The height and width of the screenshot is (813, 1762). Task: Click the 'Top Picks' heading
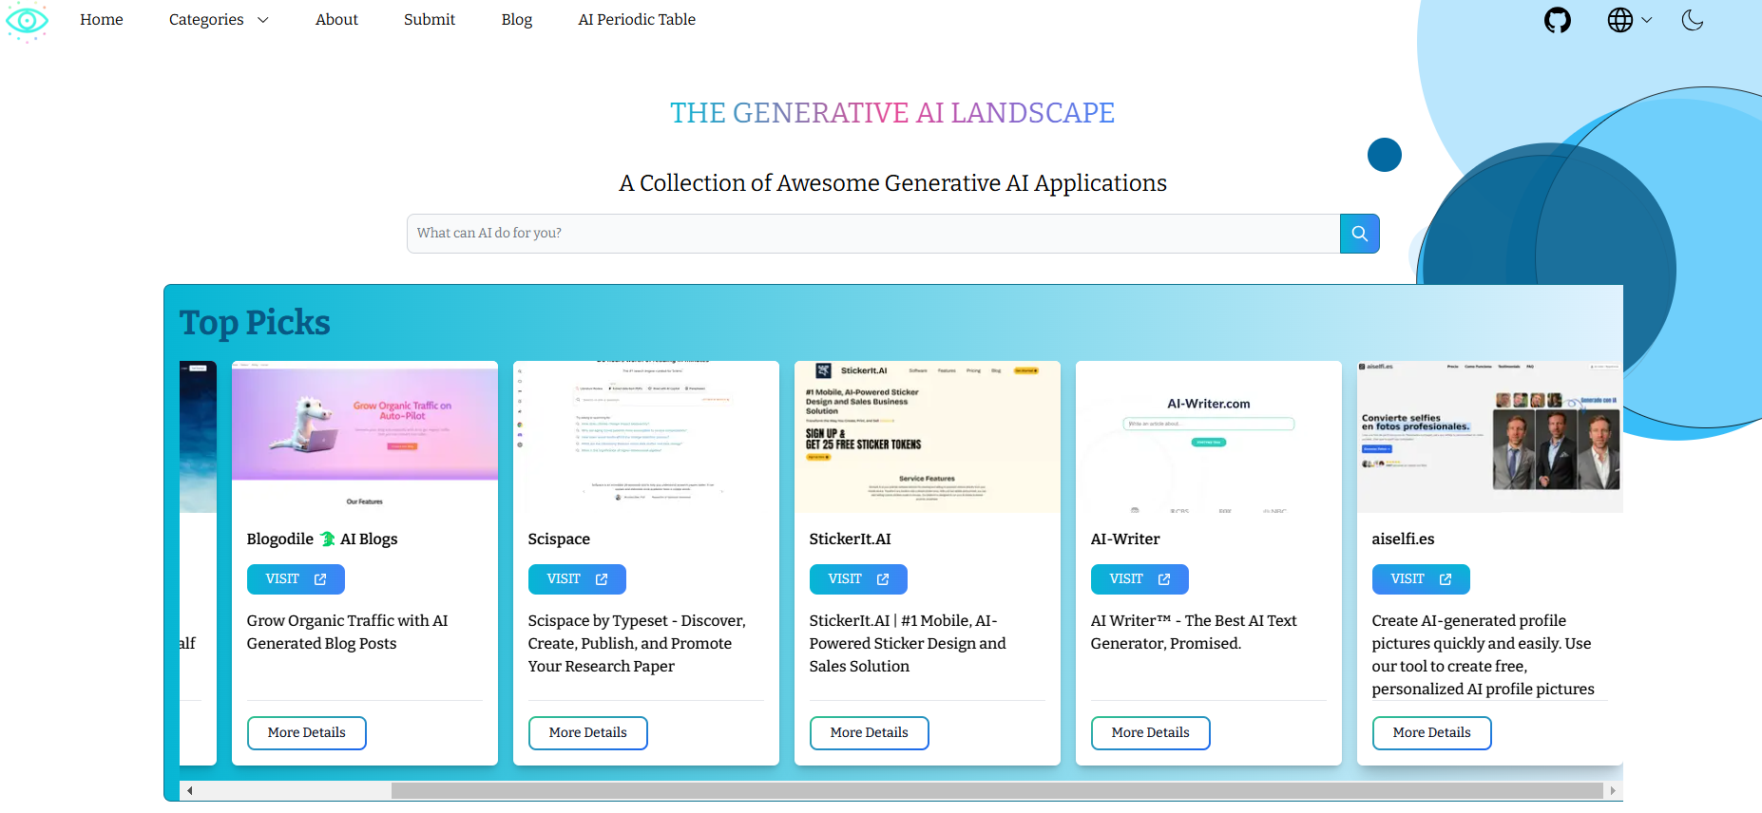tap(255, 323)
